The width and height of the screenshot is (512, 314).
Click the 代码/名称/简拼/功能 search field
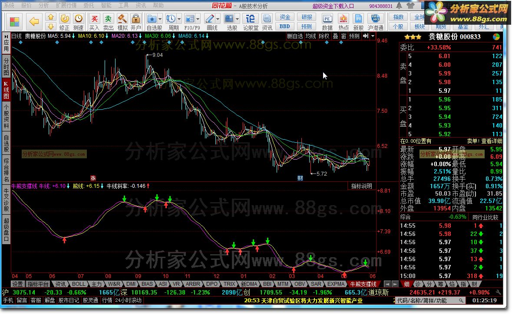point(430,300)
